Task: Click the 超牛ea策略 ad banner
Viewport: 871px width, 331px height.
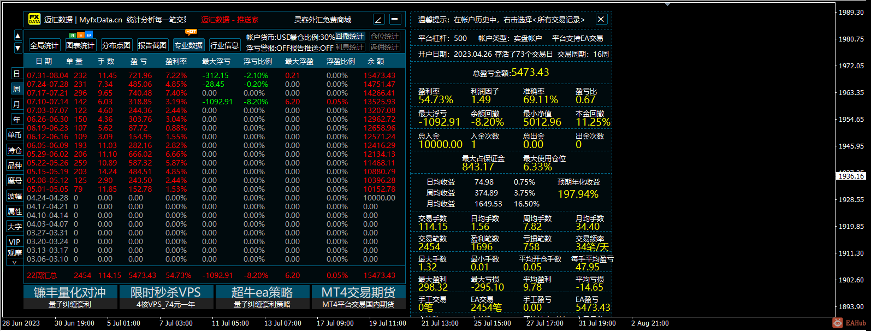Action: (x=262, y=297)
